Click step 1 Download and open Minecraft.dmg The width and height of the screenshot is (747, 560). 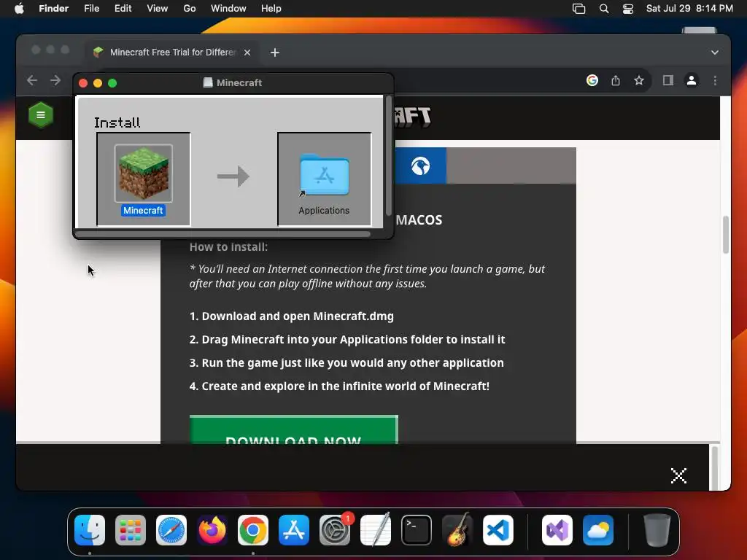[x=292, y=316]
